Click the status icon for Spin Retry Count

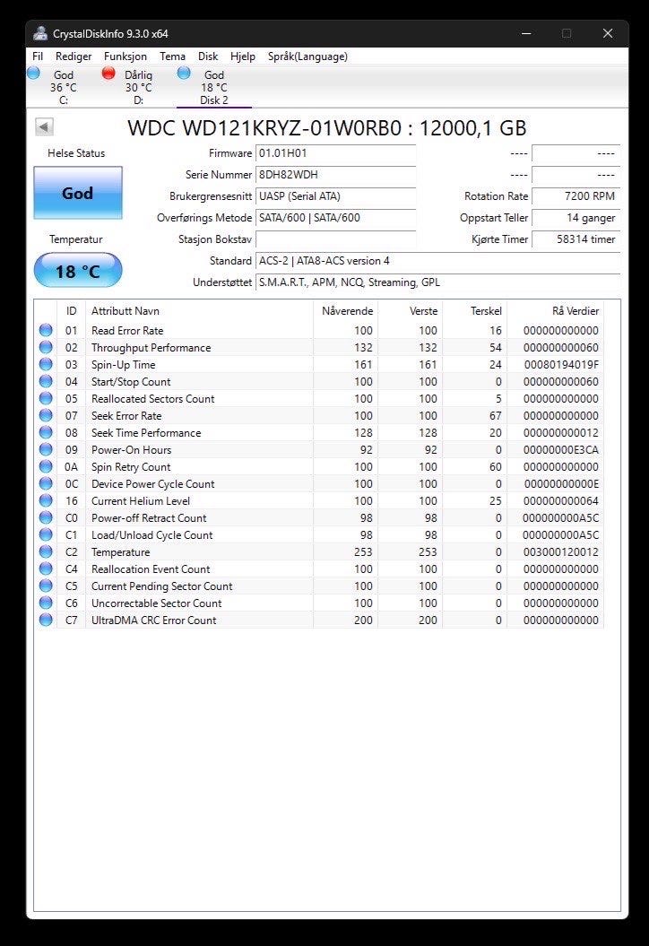click(46, 466)
